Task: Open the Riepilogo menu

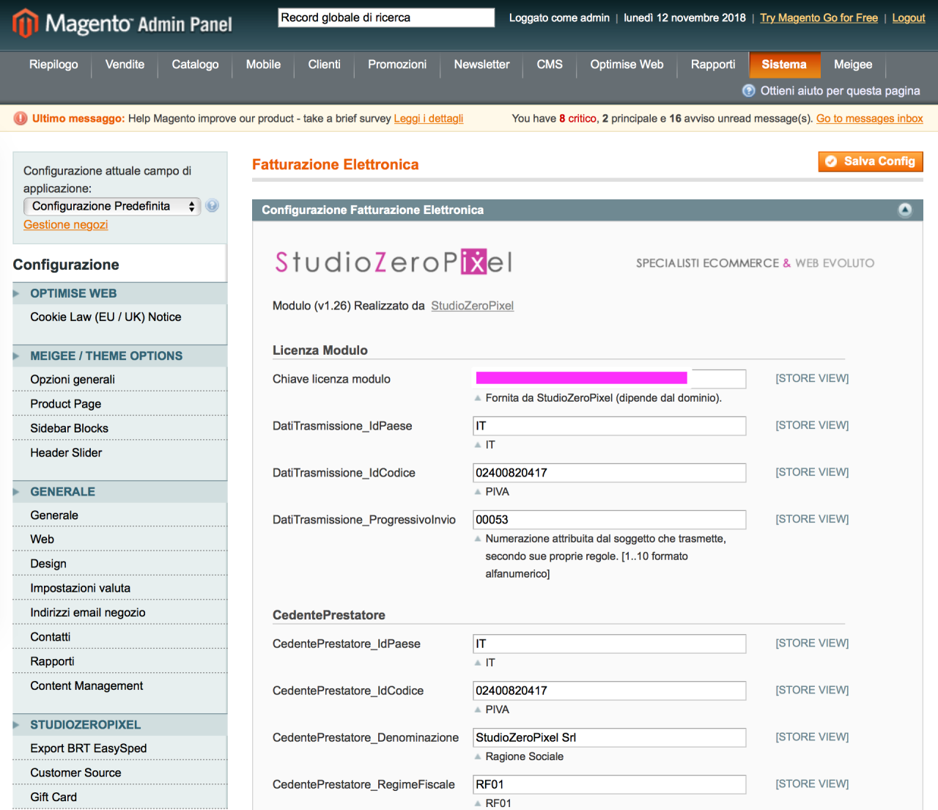Action: pyautogui.click(x=53, y=65)
